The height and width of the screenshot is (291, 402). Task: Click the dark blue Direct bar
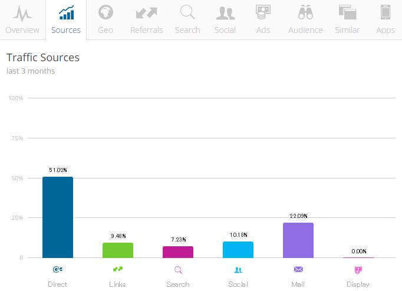pos(58,217)
